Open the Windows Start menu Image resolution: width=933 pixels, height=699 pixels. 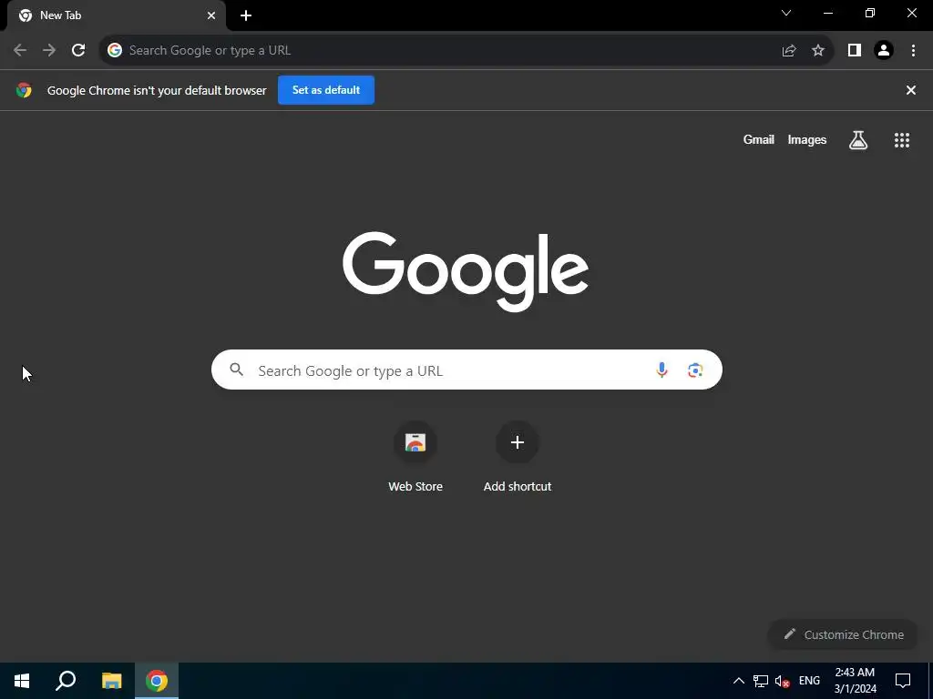(x=22, y=681)
